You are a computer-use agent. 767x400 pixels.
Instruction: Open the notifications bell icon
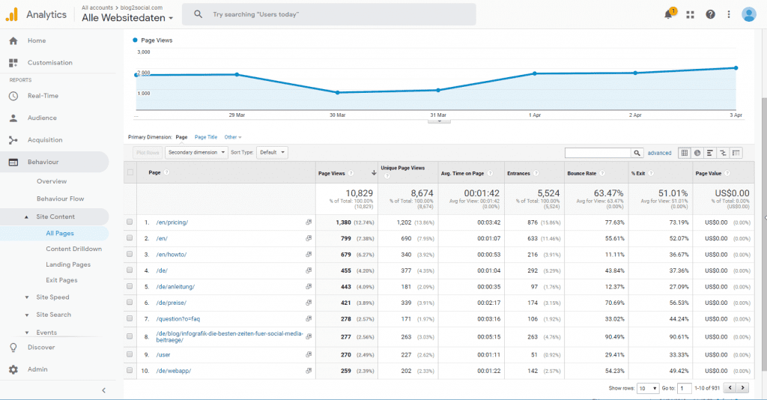[668, 14]
